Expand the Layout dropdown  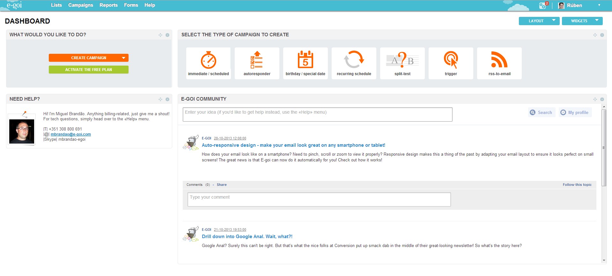(539, 21)
